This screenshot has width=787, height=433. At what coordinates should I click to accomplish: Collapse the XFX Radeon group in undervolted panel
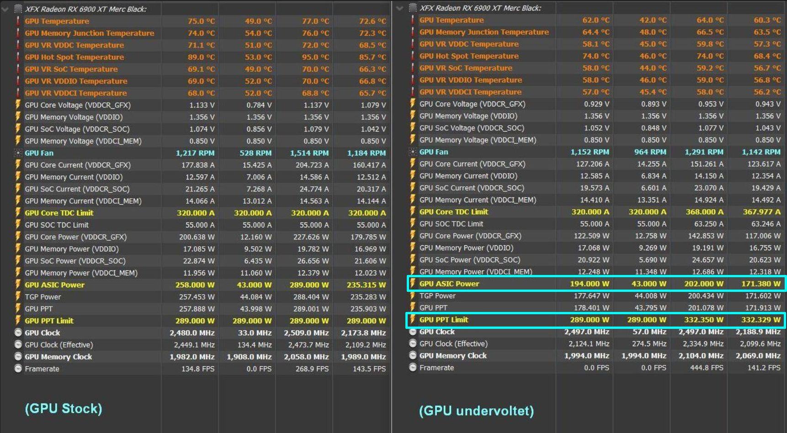[399, 8]
